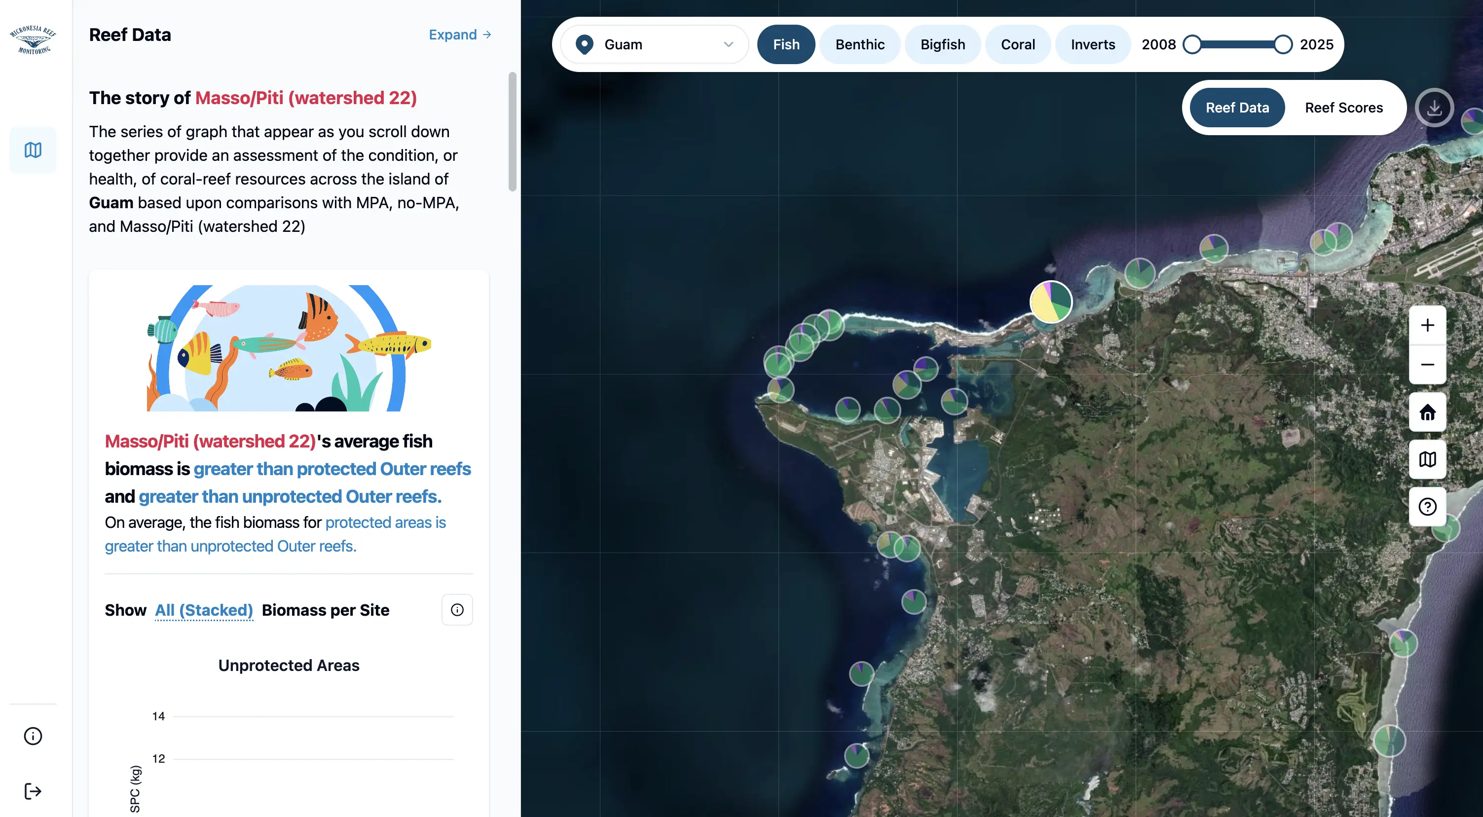Click 'protected areas is' blue text
Image resolution: width=1483 pixels, height=817 pixels.
[x=386, y=522]
